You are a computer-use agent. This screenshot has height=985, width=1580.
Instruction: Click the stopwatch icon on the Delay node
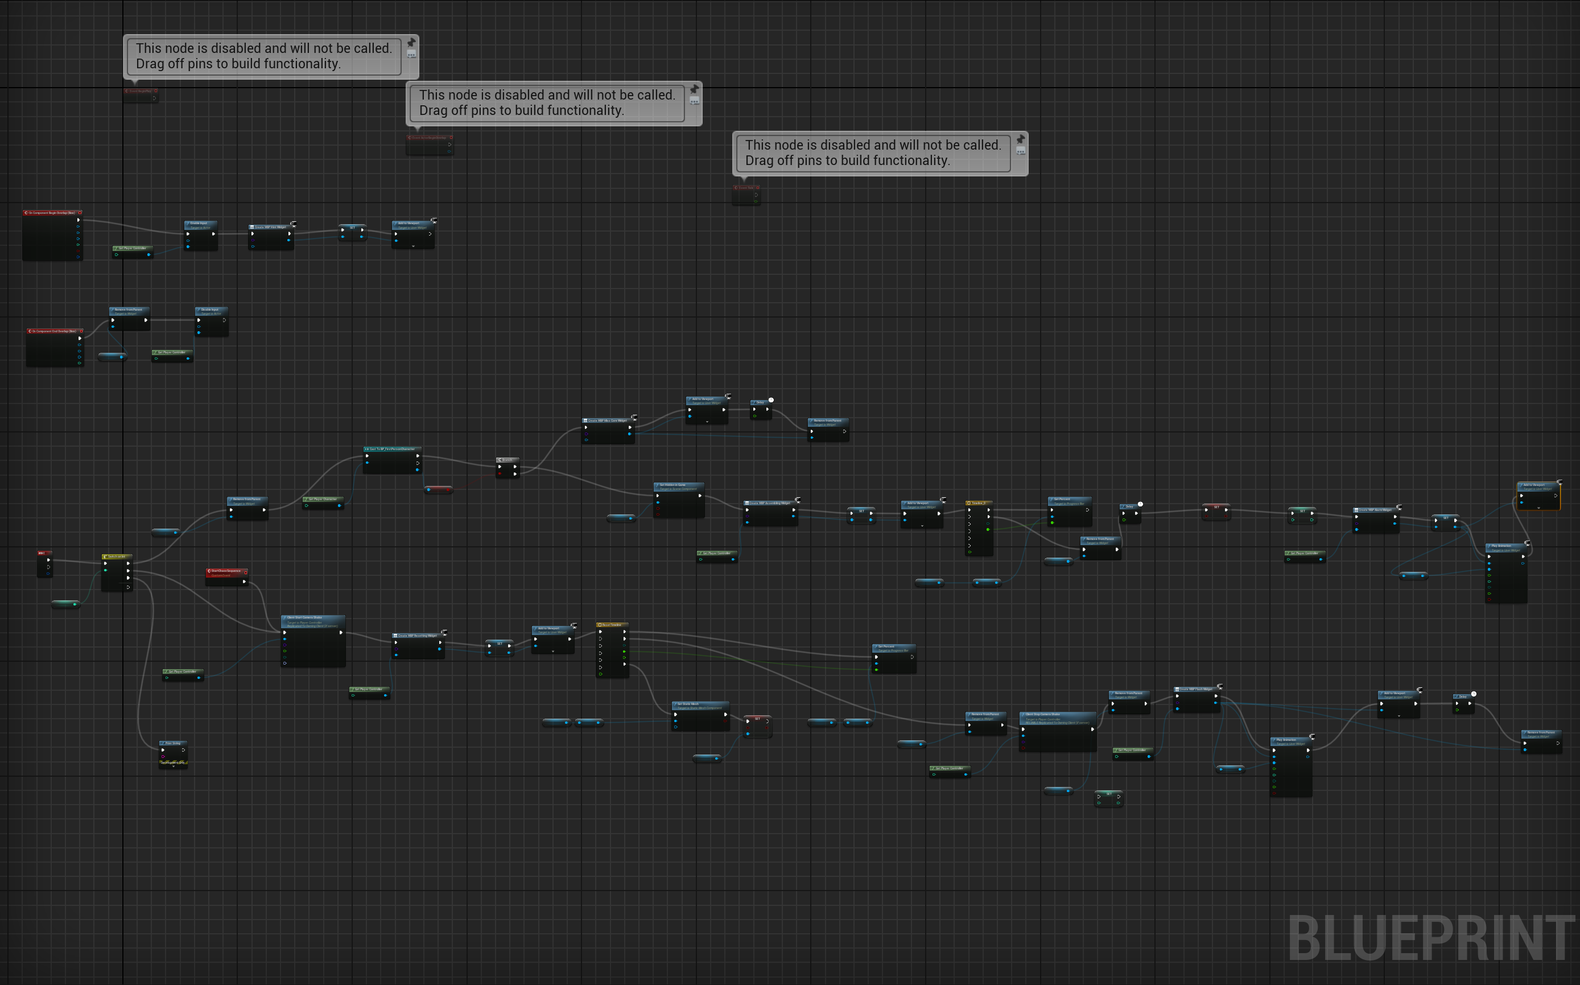coord(772,400)
